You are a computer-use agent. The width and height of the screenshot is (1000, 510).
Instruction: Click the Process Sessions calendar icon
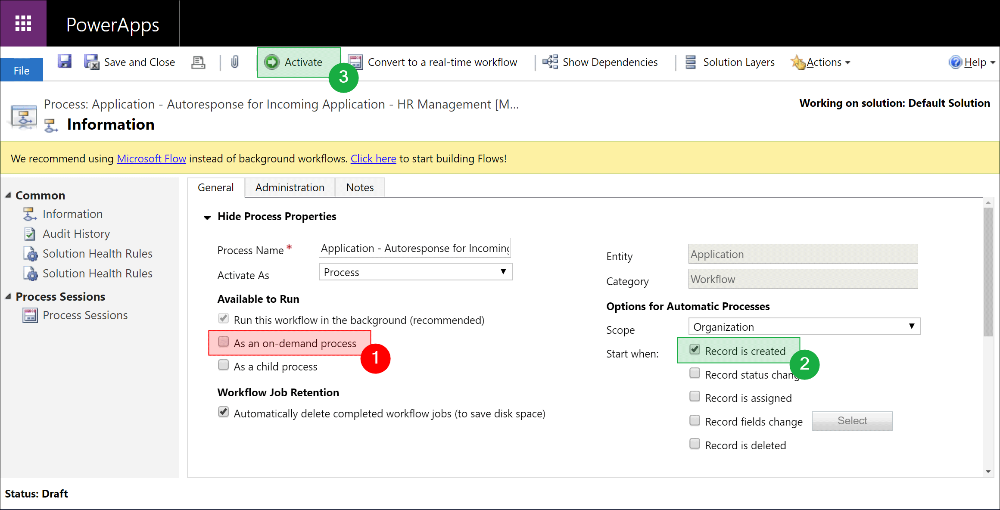(30, 315)
